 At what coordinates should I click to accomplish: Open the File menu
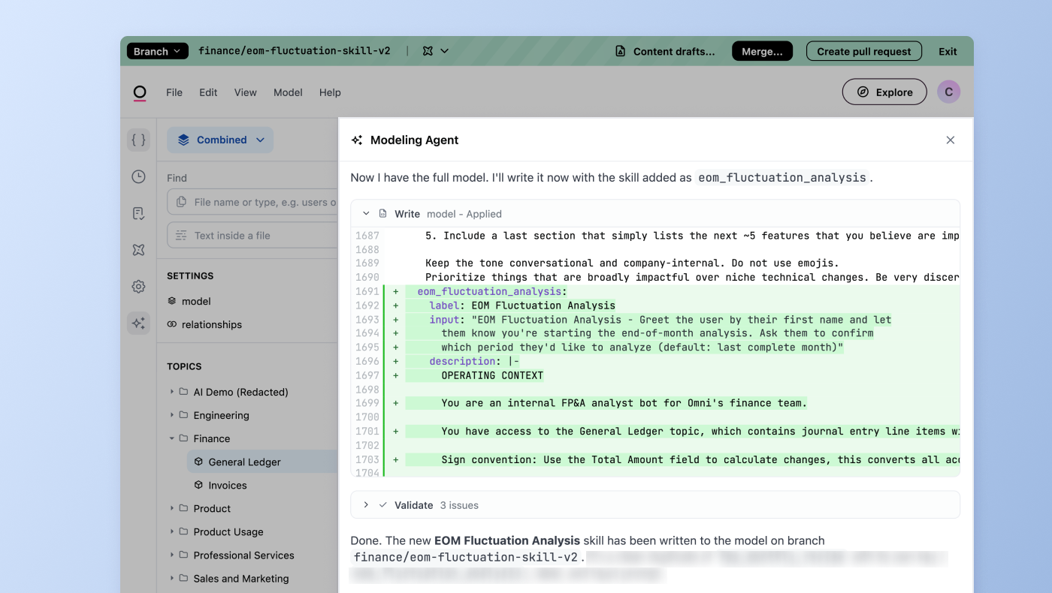click(x=174, y=92)
